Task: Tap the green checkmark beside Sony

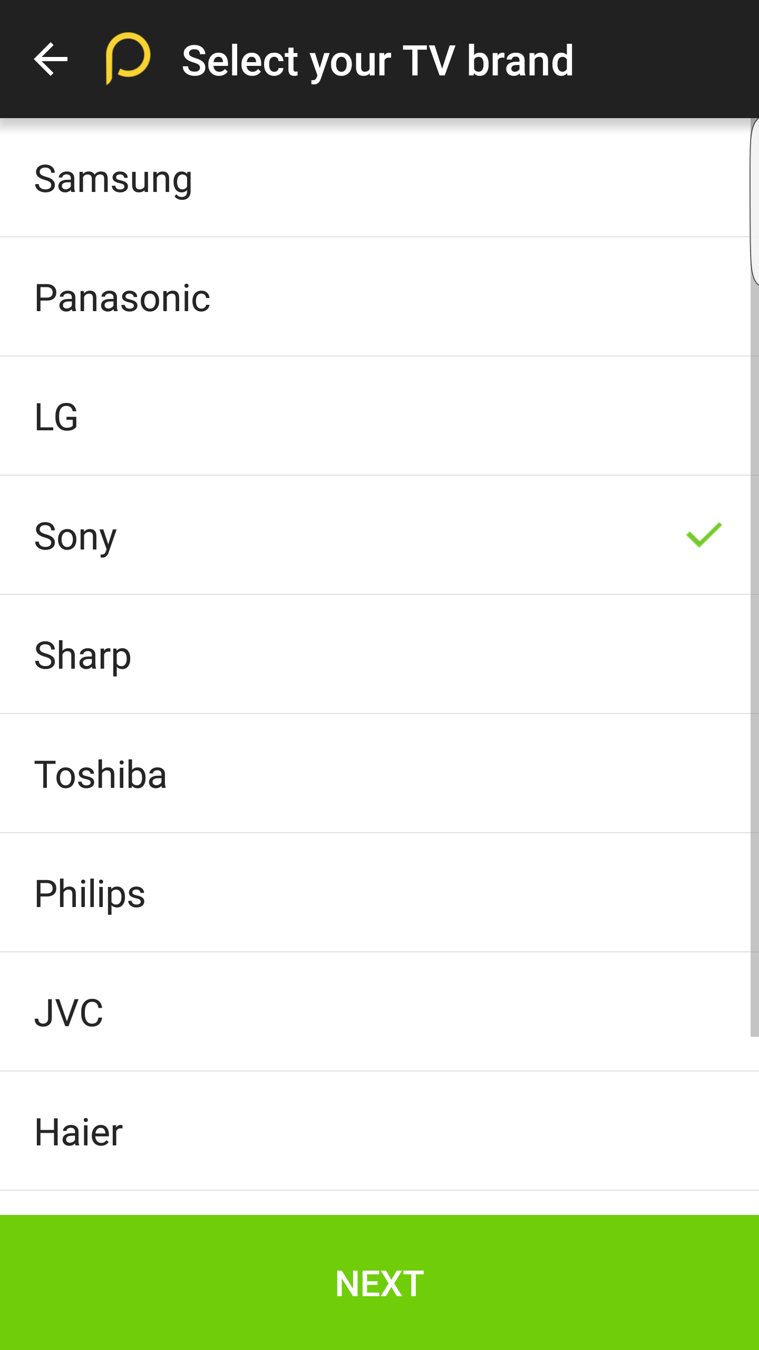Action: 704,535
